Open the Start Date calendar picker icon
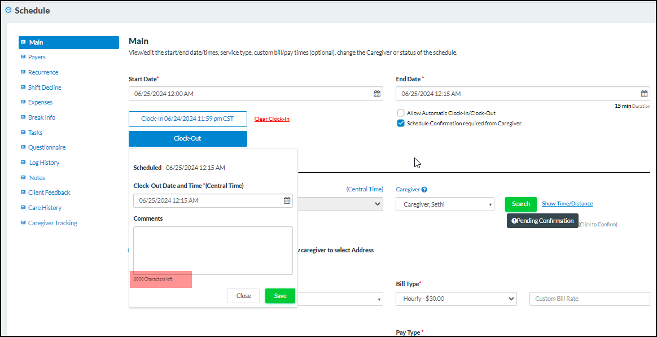Screen dimensions: 657x337 [x=377, y=94]
